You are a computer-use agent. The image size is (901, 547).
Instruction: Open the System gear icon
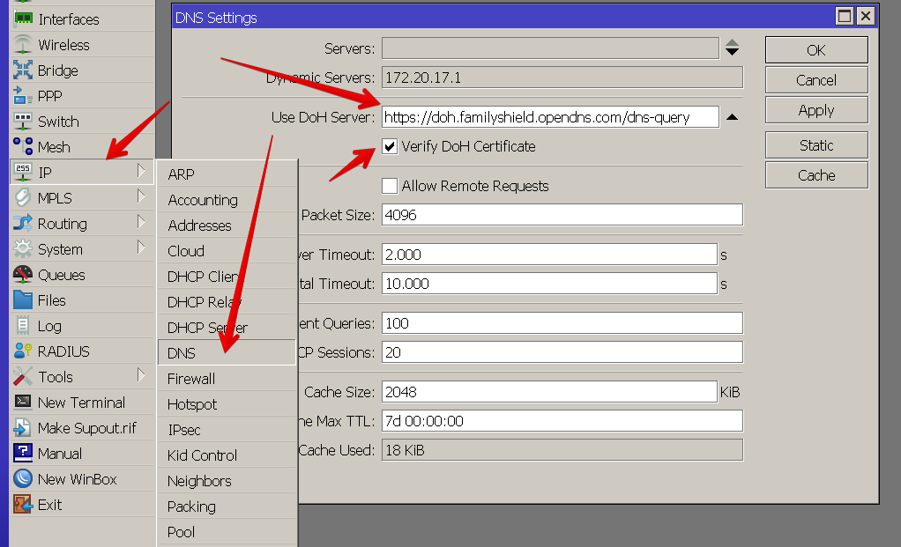click(23, 249)
